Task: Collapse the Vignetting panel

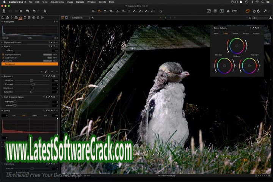Action: coord(2,164)
